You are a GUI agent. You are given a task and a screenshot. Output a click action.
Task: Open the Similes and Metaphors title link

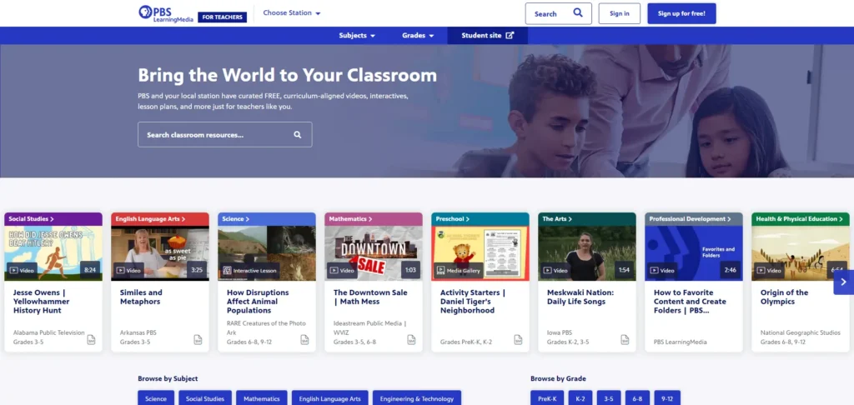click(x=141, y=297)
